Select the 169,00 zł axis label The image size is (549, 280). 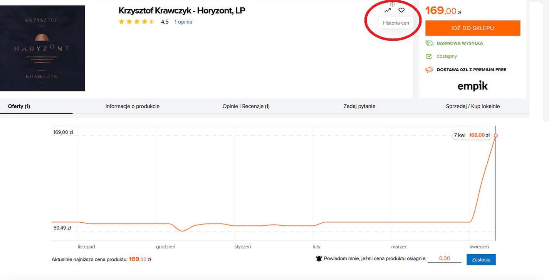tap(63, 132)
